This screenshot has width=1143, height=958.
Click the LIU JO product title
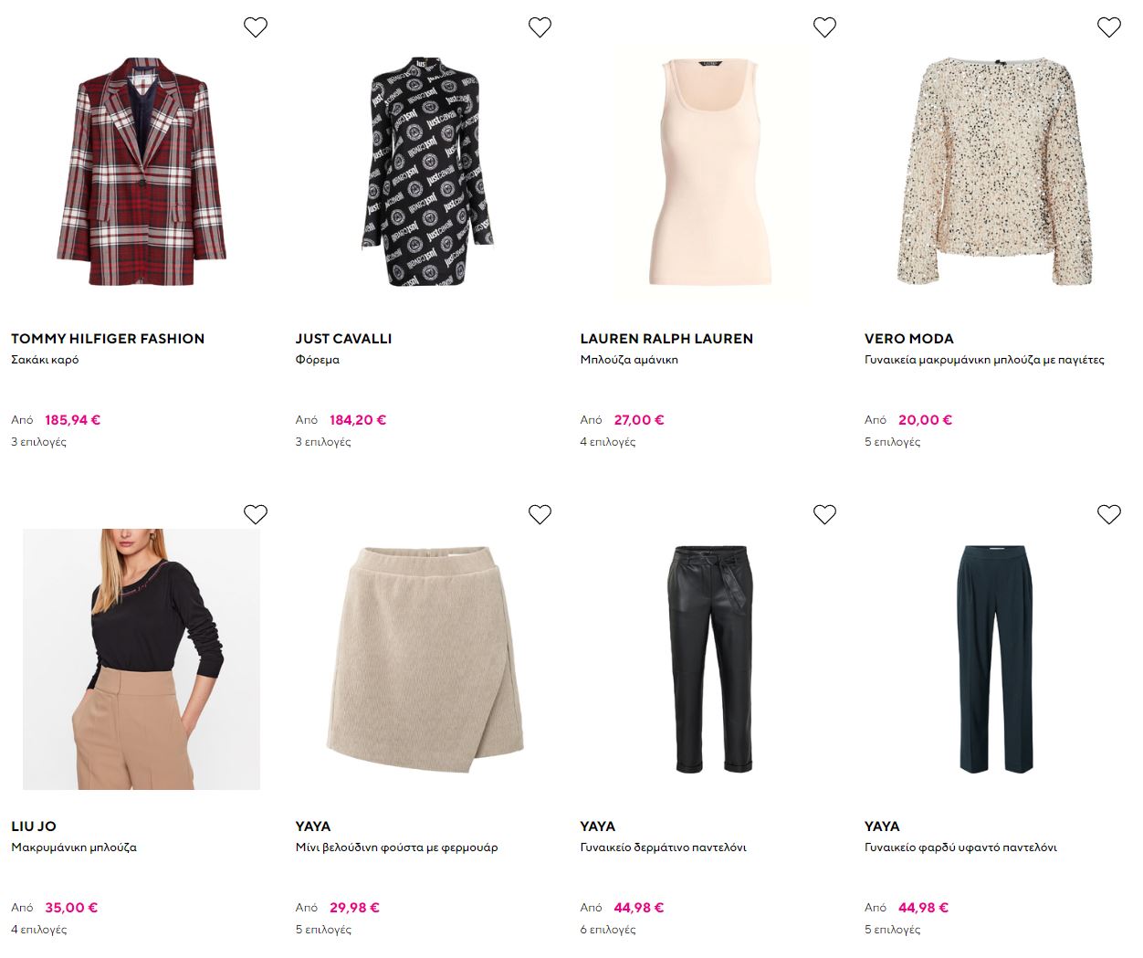pyautogui.click(x=34, y=826)
